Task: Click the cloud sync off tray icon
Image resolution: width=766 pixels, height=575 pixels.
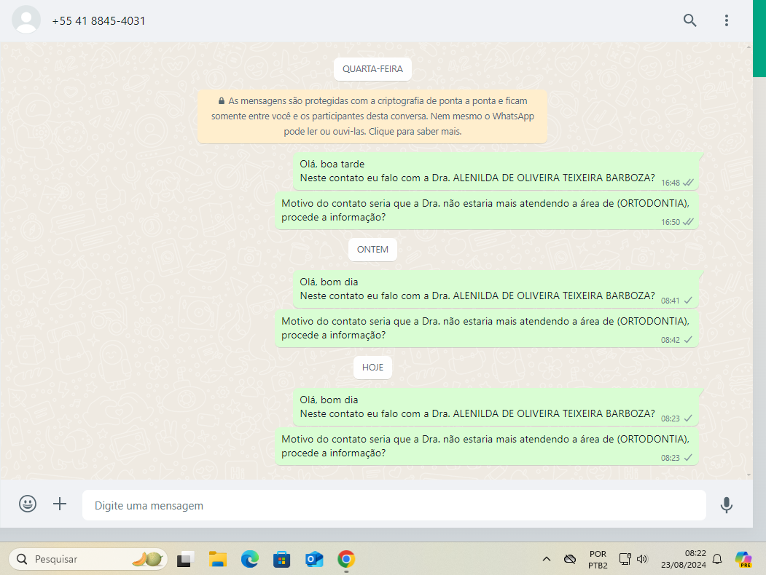Action: coord(570,559)
